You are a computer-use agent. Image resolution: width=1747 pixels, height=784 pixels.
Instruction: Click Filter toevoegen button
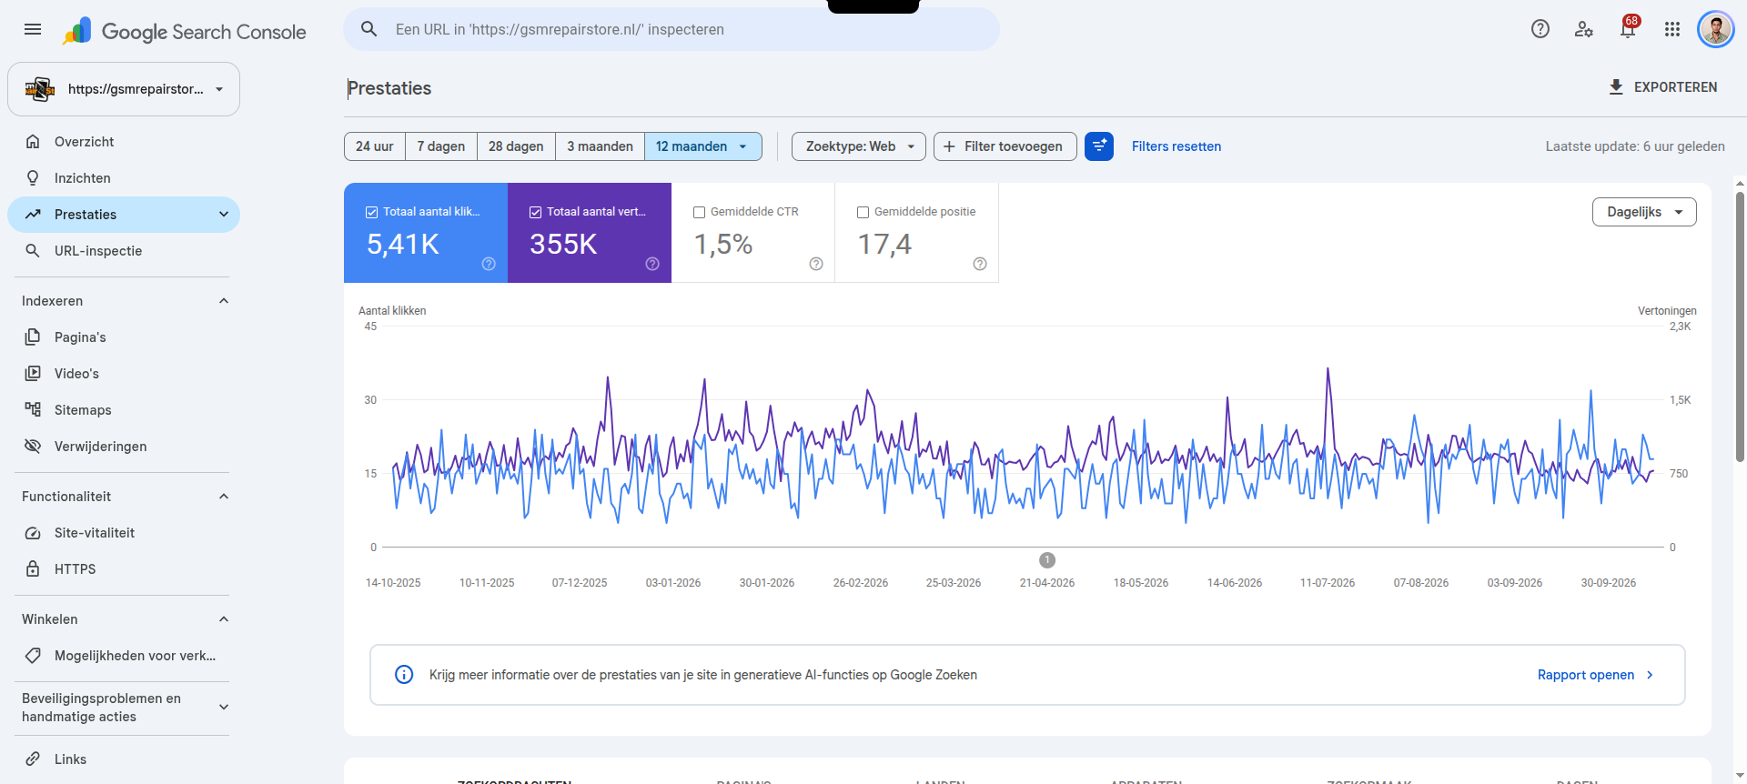(1005, 146)
